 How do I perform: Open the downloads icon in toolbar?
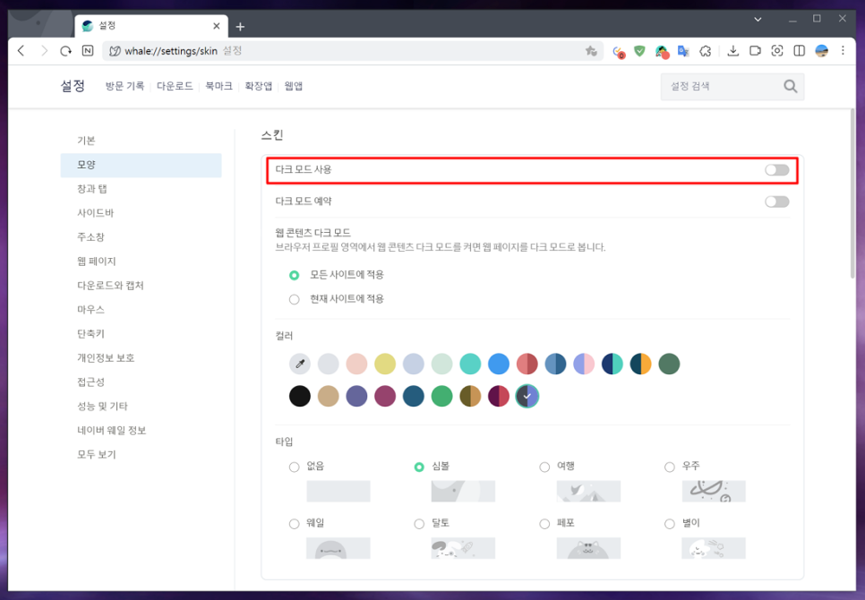(732, 51)
